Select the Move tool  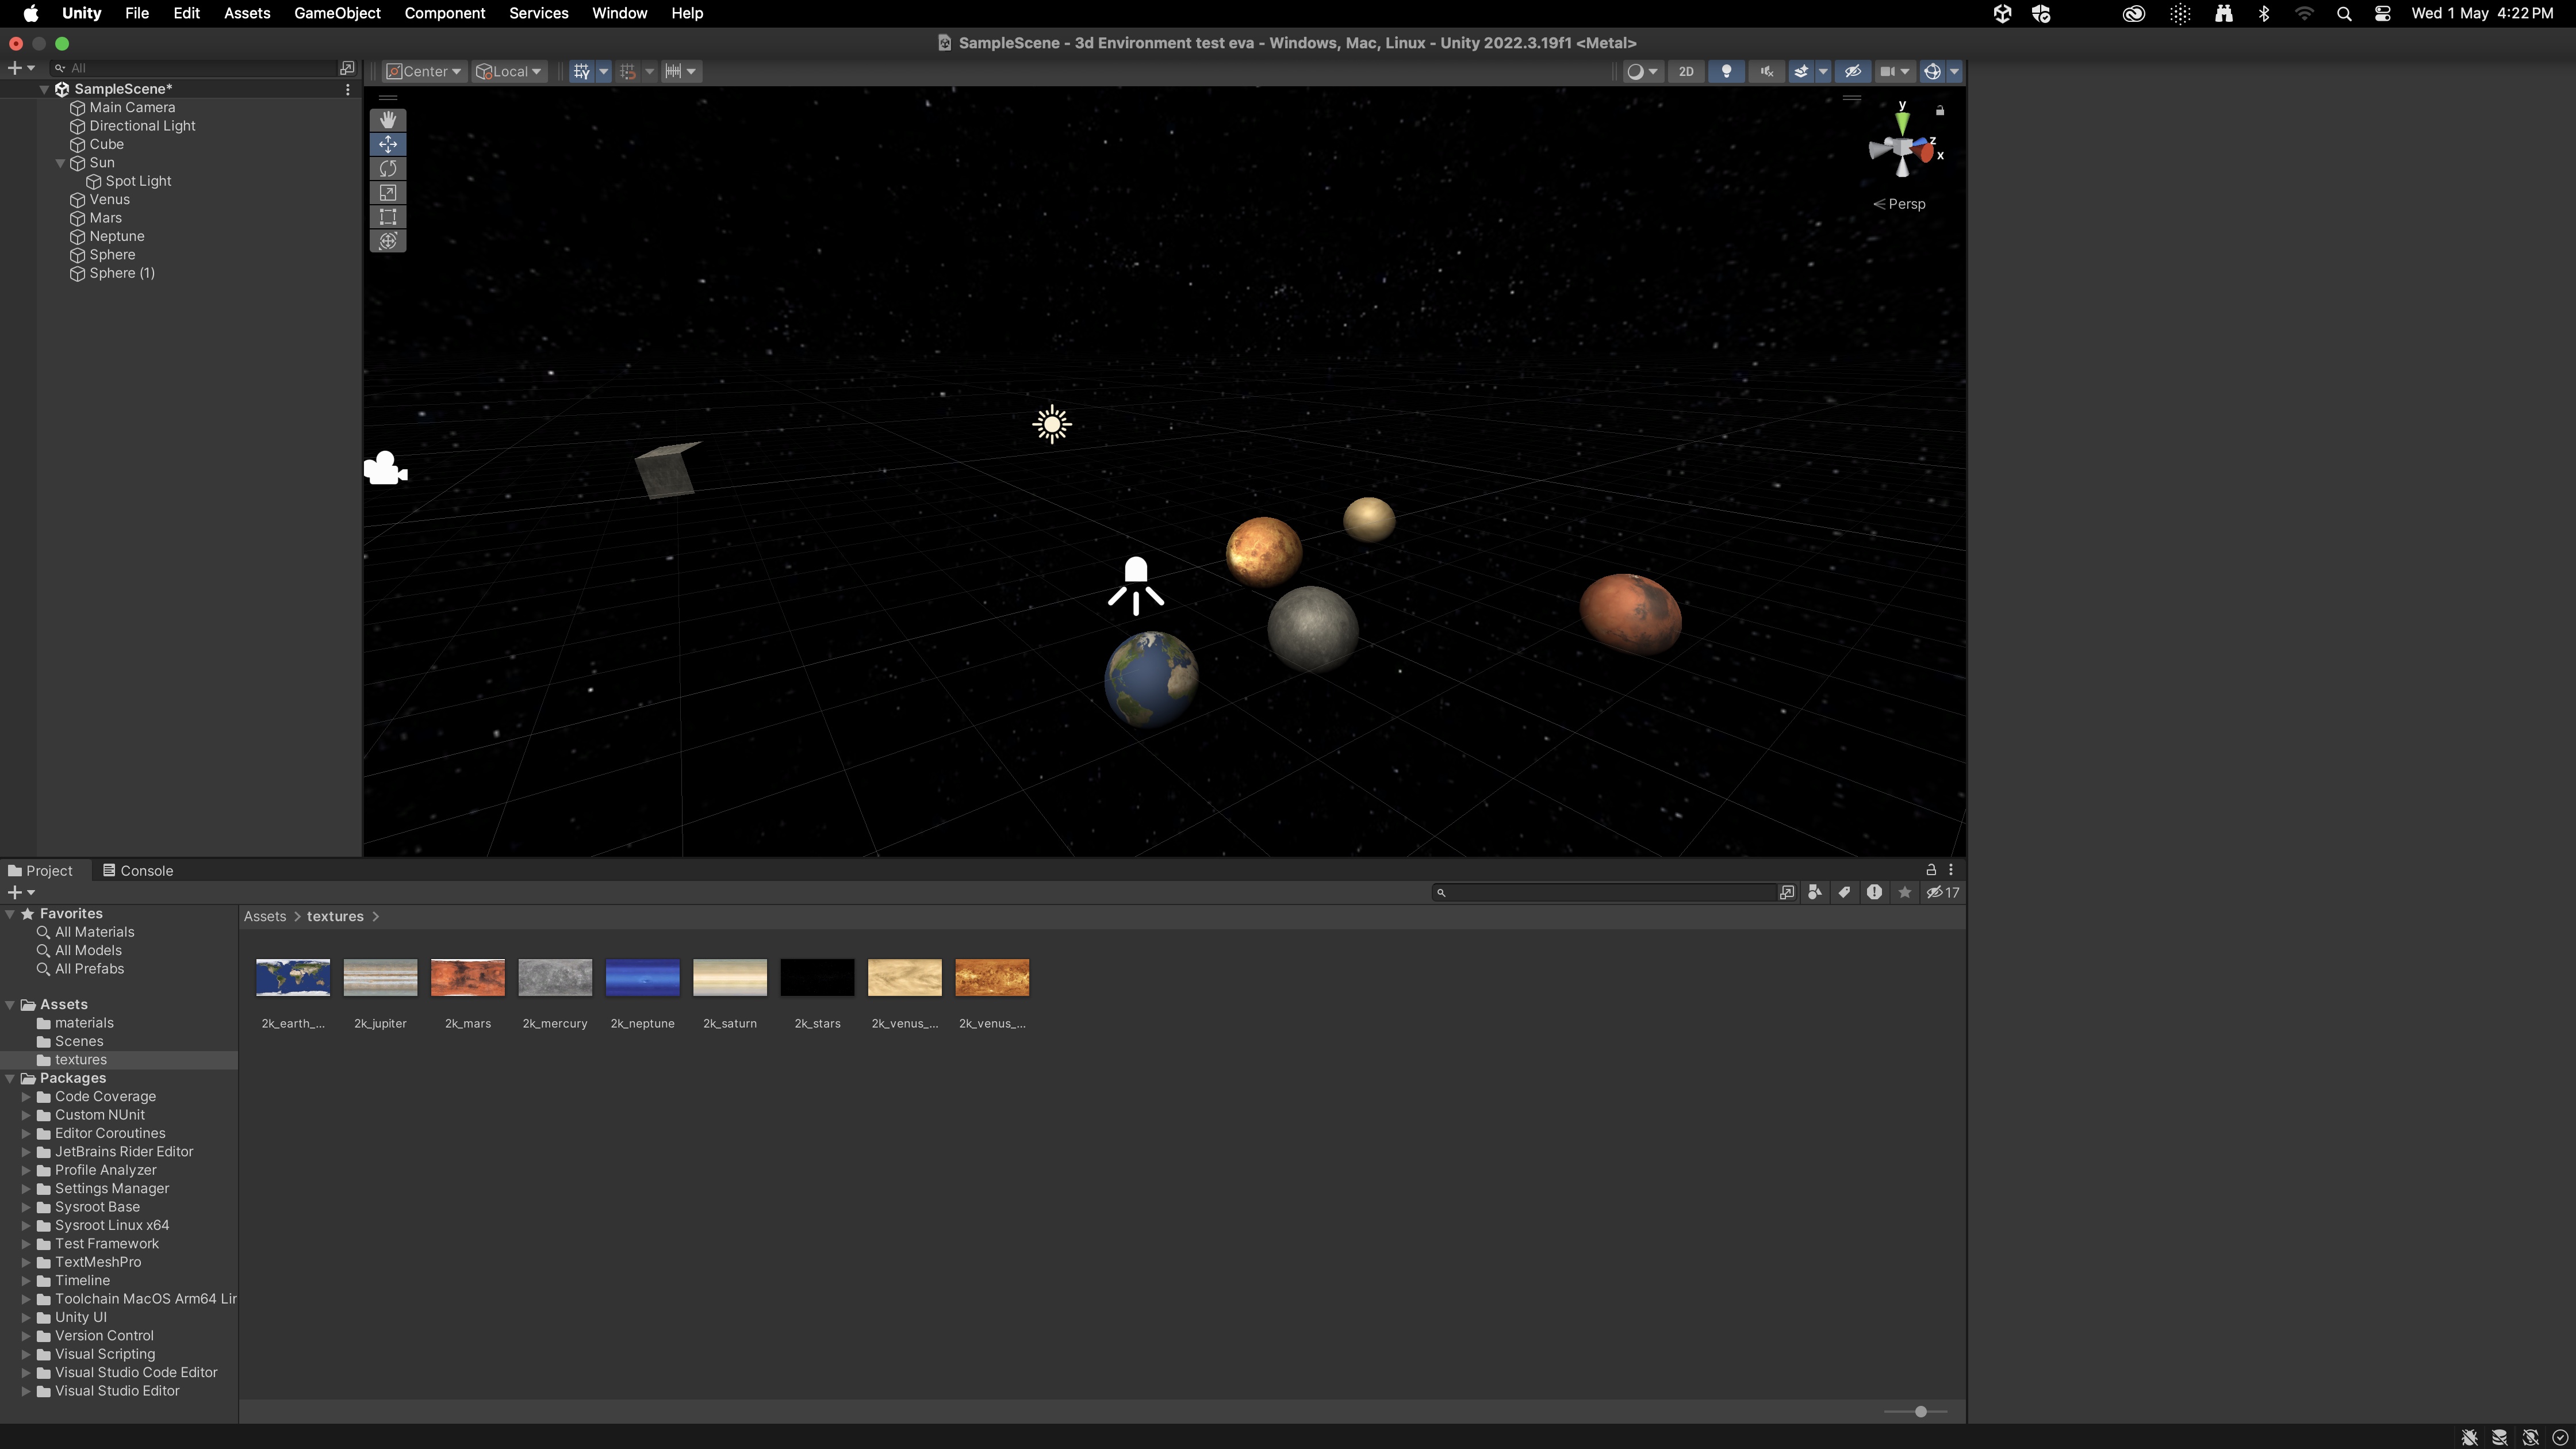coord(388,144)
